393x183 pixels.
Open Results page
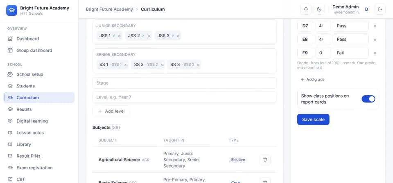tap(39, 109)
